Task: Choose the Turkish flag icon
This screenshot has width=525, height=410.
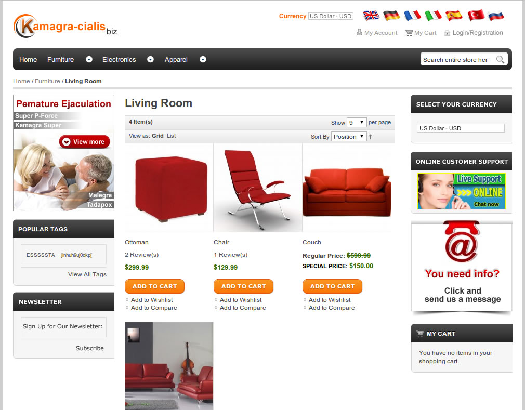Action: [476, 15]
